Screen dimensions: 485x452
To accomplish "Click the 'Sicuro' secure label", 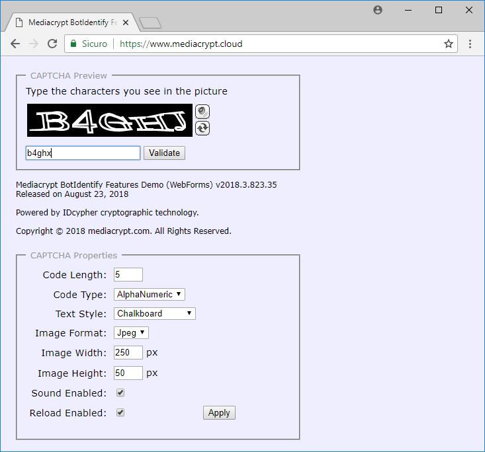I will click(95, 44).
